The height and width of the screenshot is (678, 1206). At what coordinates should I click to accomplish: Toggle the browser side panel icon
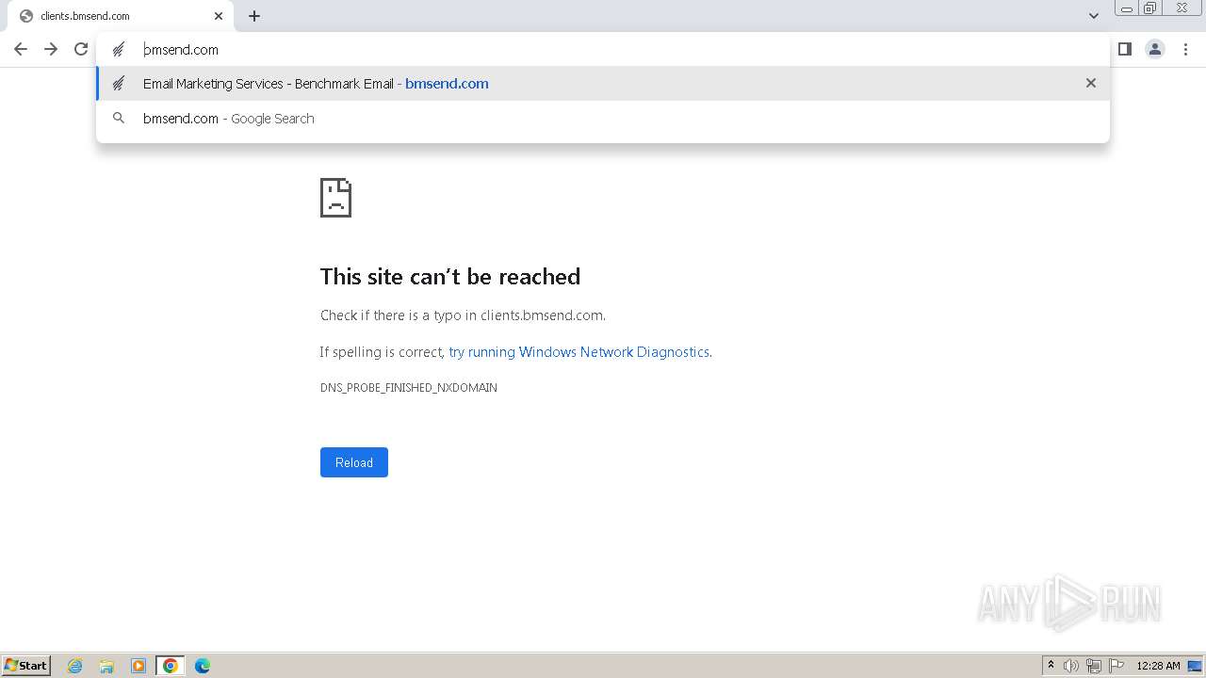(x=1125, y=49)
